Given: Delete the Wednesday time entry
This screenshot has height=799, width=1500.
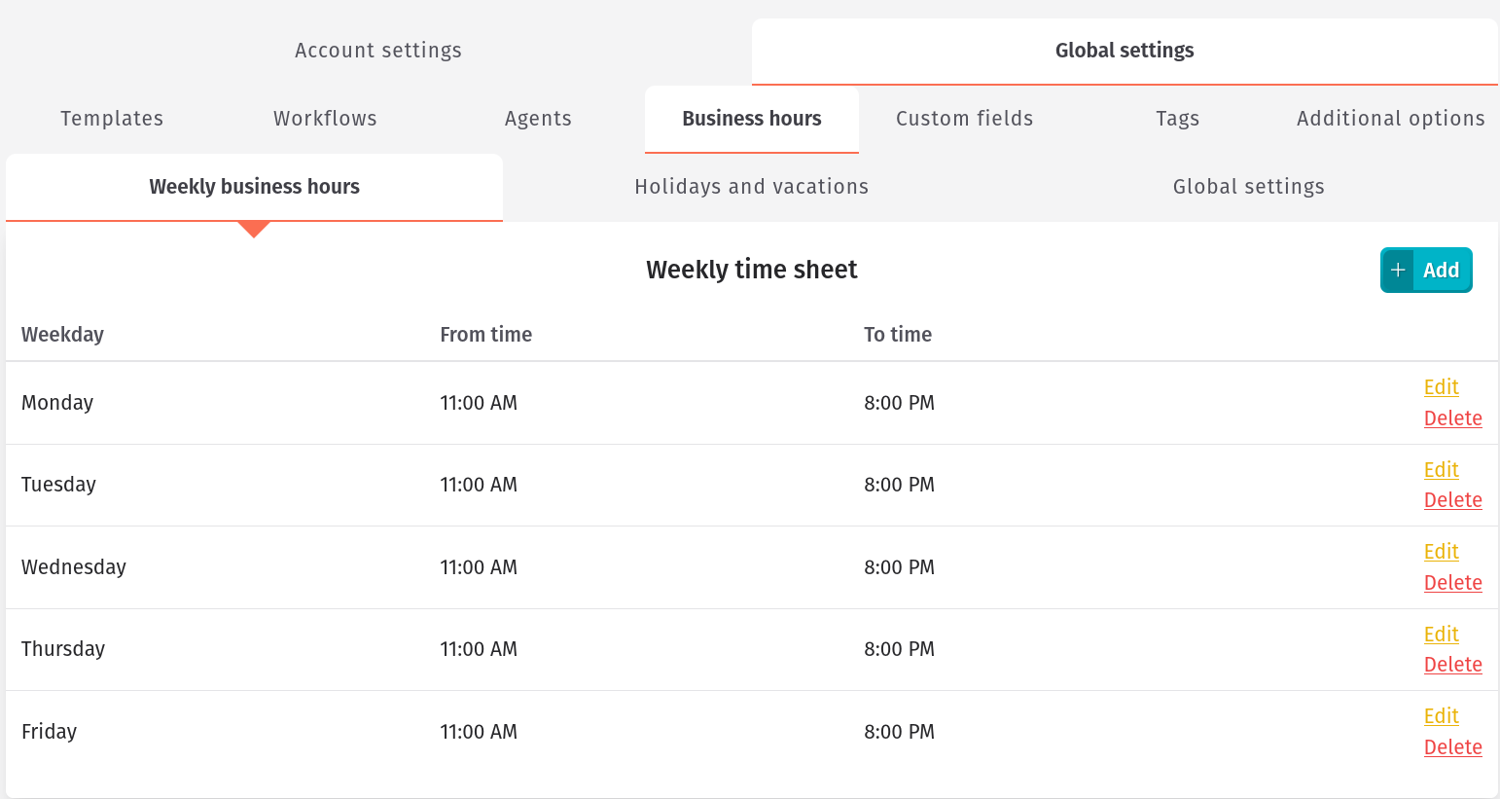Looking at the screenshot, I should (1453, 583).
